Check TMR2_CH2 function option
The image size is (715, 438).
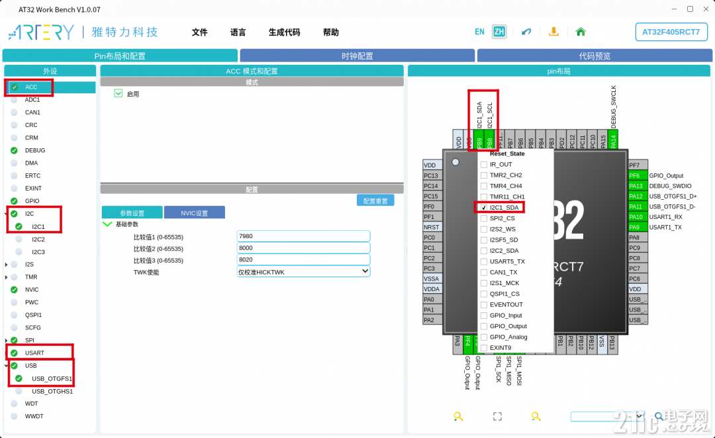pyautogui.click(x=484, y=175)
